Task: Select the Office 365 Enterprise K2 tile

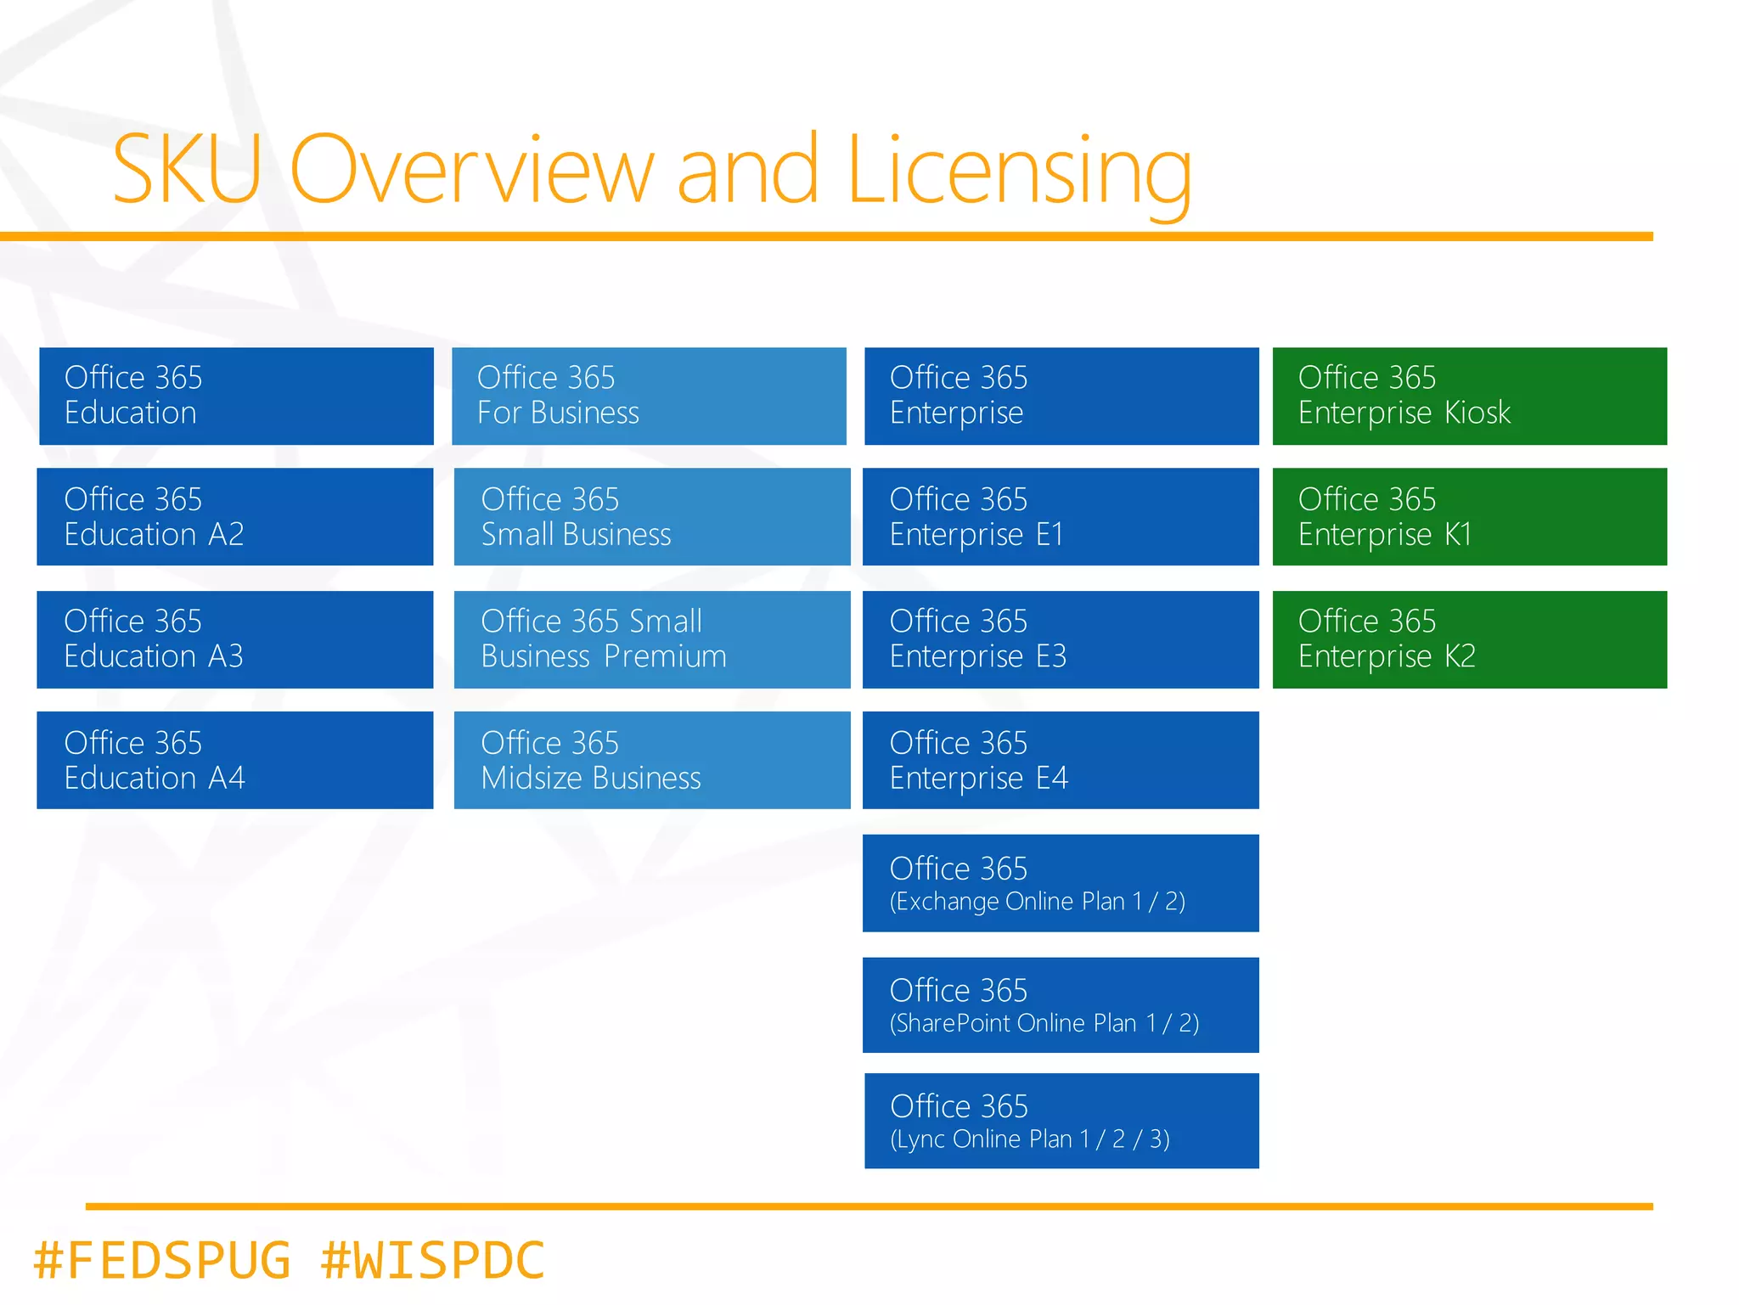Action: [x=1470, y=639]
